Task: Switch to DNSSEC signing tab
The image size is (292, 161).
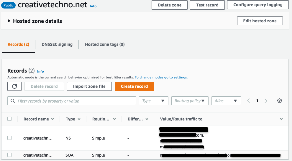Action: [57, 44]
